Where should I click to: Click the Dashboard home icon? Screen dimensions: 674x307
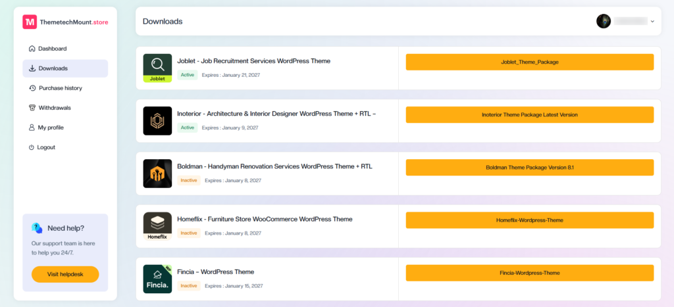pos(32,49)
